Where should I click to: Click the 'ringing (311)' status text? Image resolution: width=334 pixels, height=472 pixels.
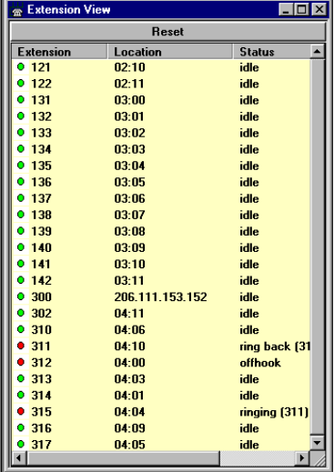tap(274, 412)
